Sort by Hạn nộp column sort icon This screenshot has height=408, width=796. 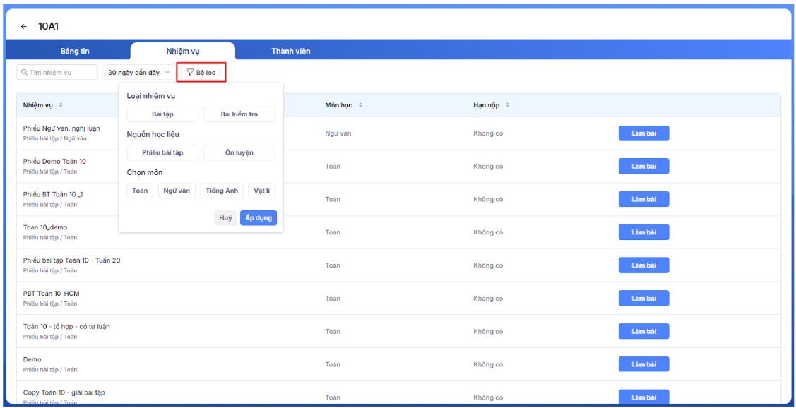508,105
